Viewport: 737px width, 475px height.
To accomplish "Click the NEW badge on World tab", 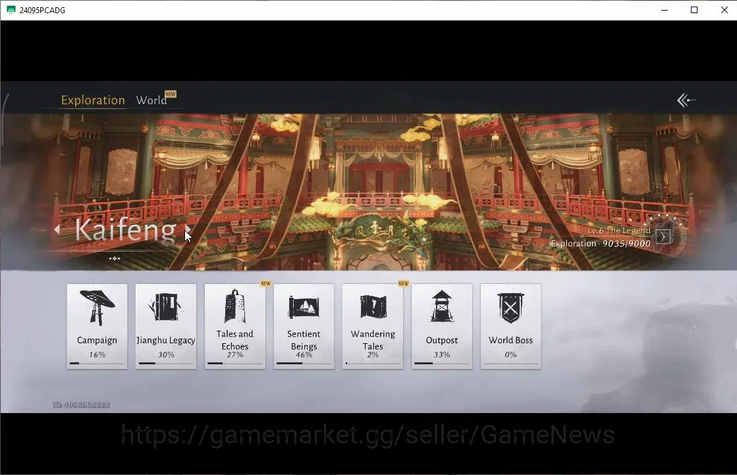I will 171,94.
